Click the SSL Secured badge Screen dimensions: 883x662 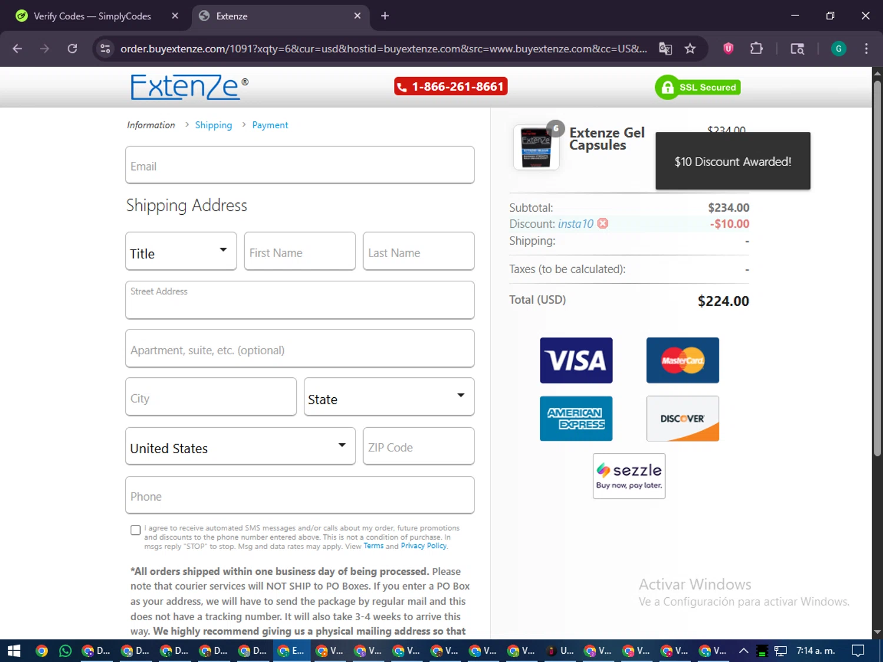coord(698,87)
